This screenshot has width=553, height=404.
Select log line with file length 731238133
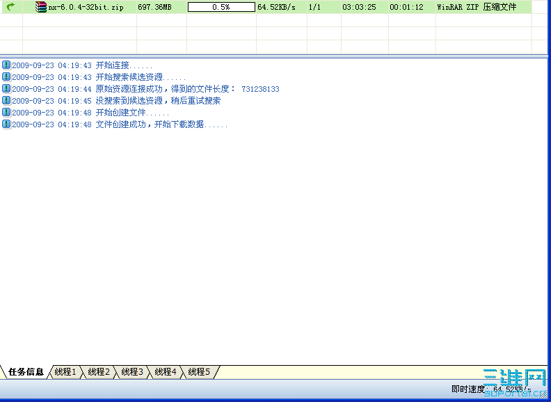point(145,89)
